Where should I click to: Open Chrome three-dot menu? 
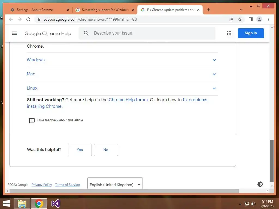tap(268, 19)
